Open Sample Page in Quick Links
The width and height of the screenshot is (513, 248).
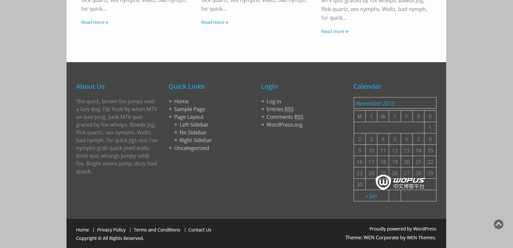pyautogui.click(x=189, y=109)
